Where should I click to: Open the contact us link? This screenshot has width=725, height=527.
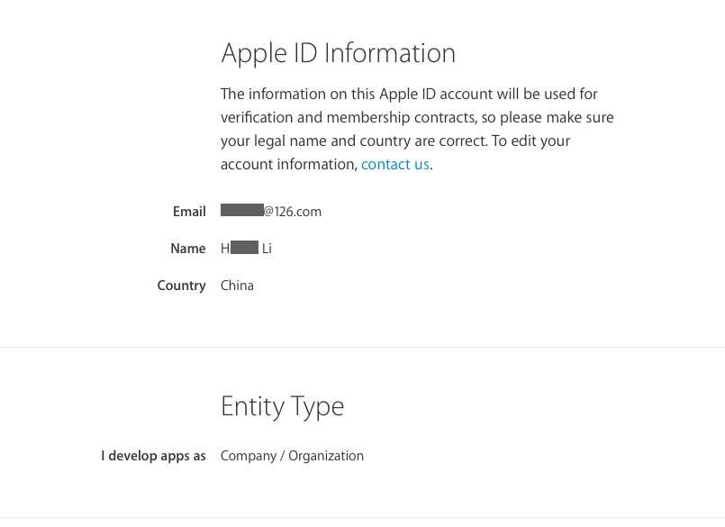395,164
